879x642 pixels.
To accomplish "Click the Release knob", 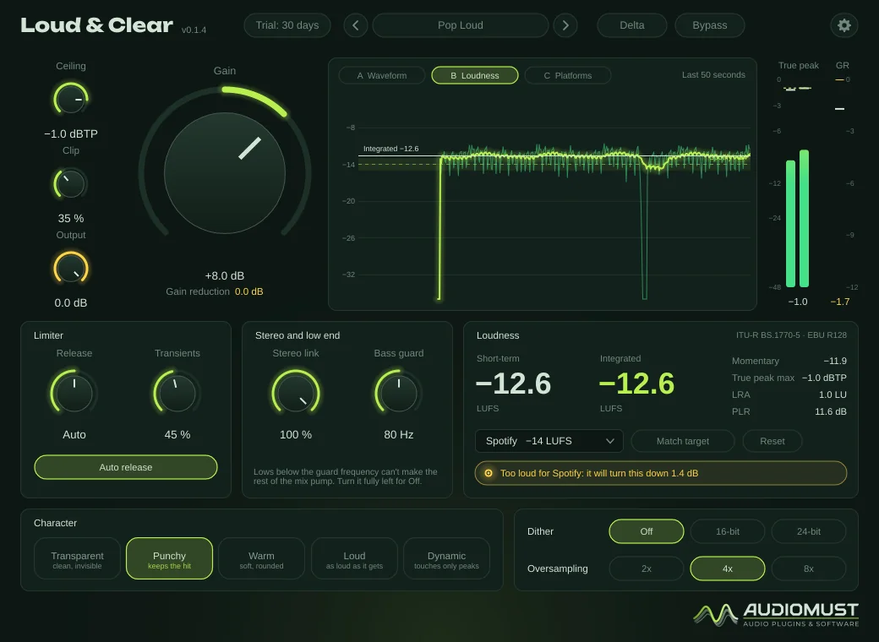I will [74, 393].
